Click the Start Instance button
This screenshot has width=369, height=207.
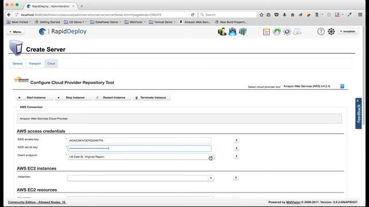[35, 98]
